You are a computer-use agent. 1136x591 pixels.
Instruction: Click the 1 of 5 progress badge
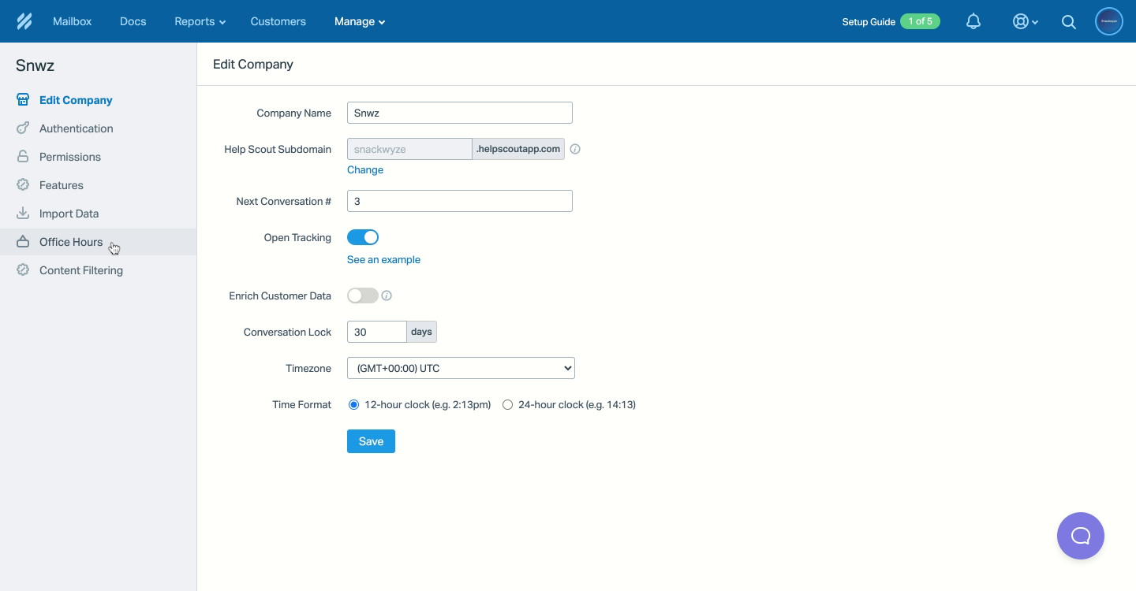coord(921,21)
